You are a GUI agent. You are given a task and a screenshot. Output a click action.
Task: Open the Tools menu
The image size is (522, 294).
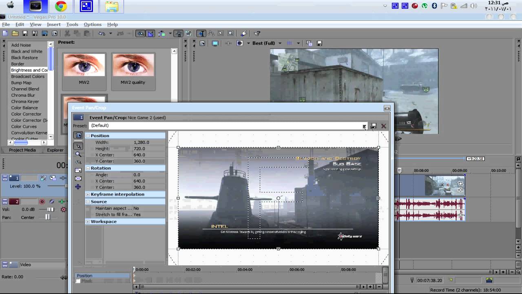tap(72, 24)
